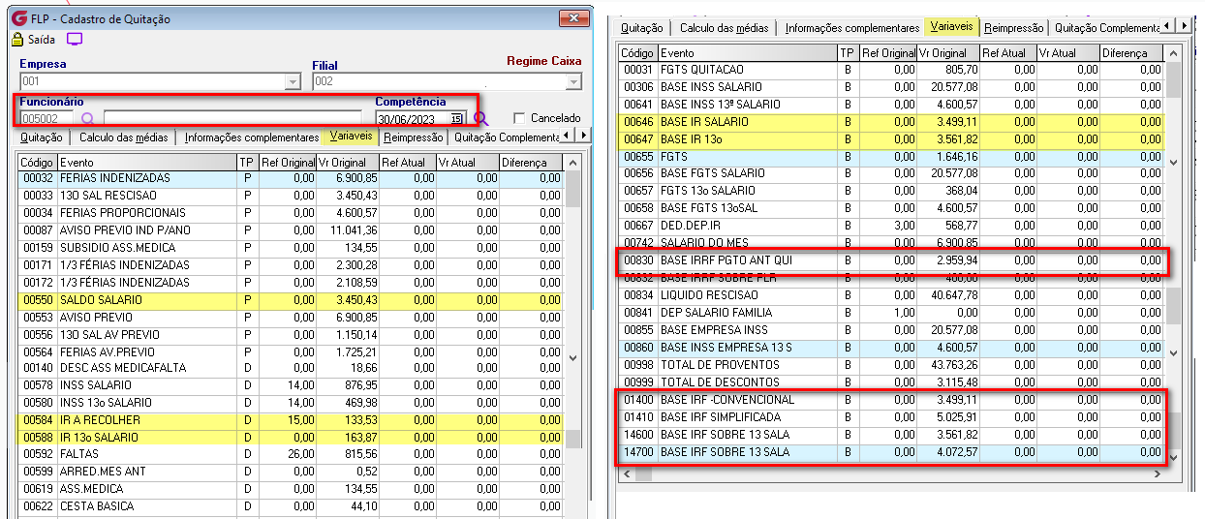Click the left grid's vertical scrollbar thumb
Viewport: 1205px width, 519px height.
click(x=572, y=190)
